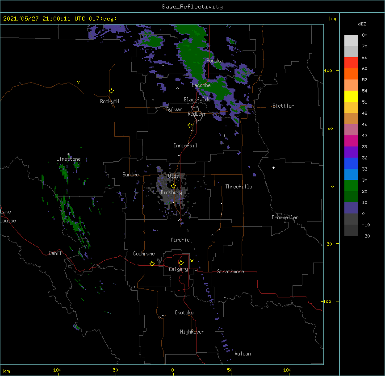Image resolution: width=385 pixels, height=376 pixels.
Task: Click the yellow diamond marker near RockyMH
Action: 111,91
